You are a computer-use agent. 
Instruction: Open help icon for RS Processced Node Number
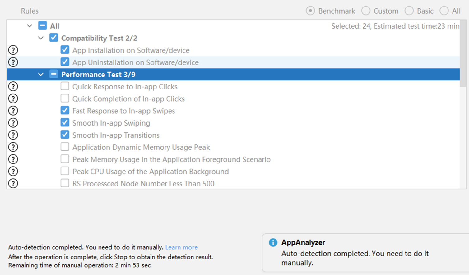[x=13, y=183]
